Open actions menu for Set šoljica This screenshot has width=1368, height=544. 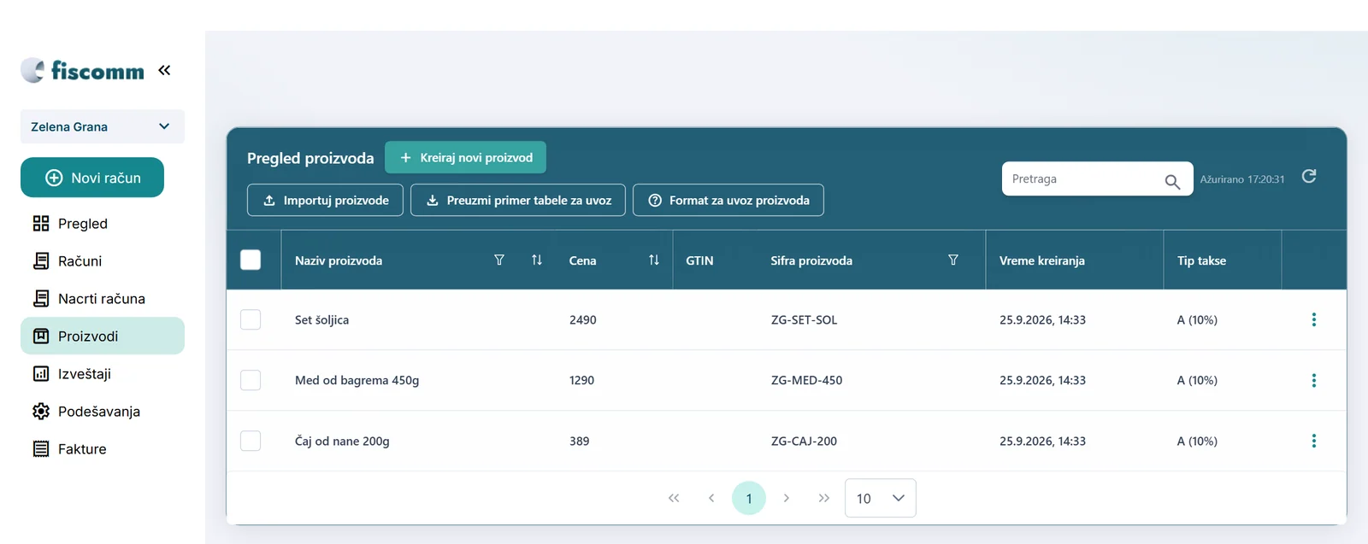click(x=1314, y=319)
